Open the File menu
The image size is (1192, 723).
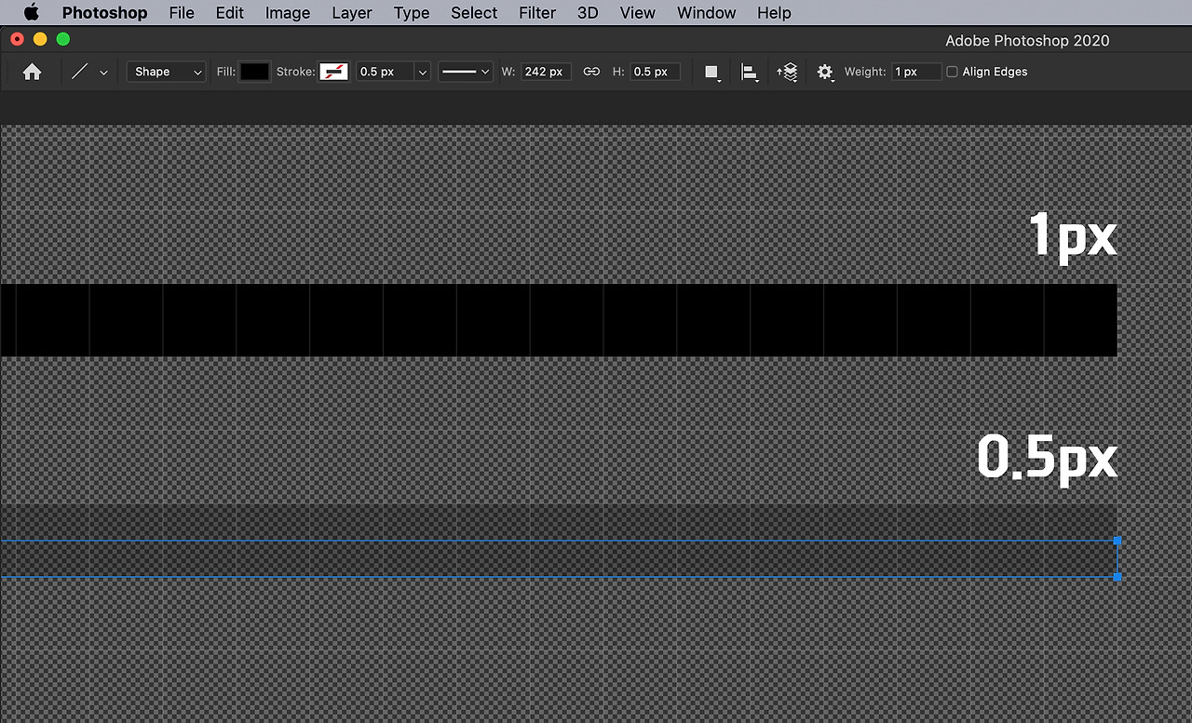(182, 13)
